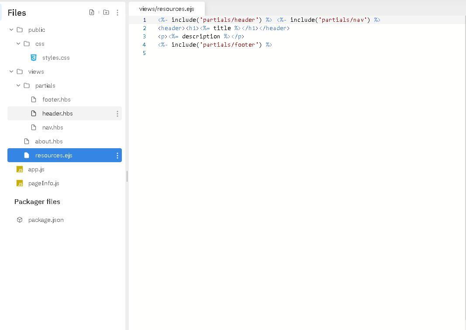Click the views folder icon

(20, 71)
